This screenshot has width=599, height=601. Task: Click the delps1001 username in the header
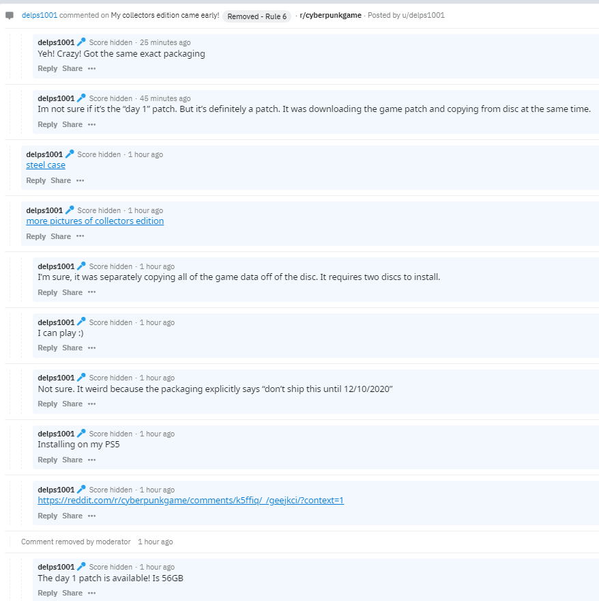40,15
